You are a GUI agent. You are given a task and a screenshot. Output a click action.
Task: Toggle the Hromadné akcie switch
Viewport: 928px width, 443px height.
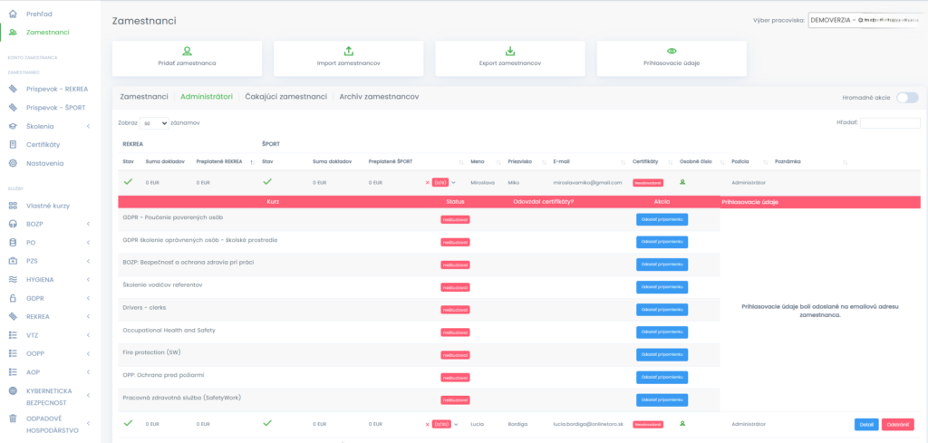click(x=906, y=98)
